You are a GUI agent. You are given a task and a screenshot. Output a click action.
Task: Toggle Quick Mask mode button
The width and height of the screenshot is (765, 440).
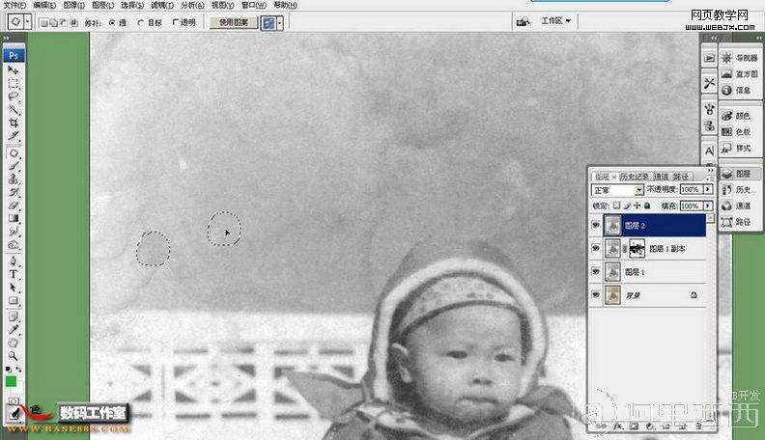pos(14,400)
